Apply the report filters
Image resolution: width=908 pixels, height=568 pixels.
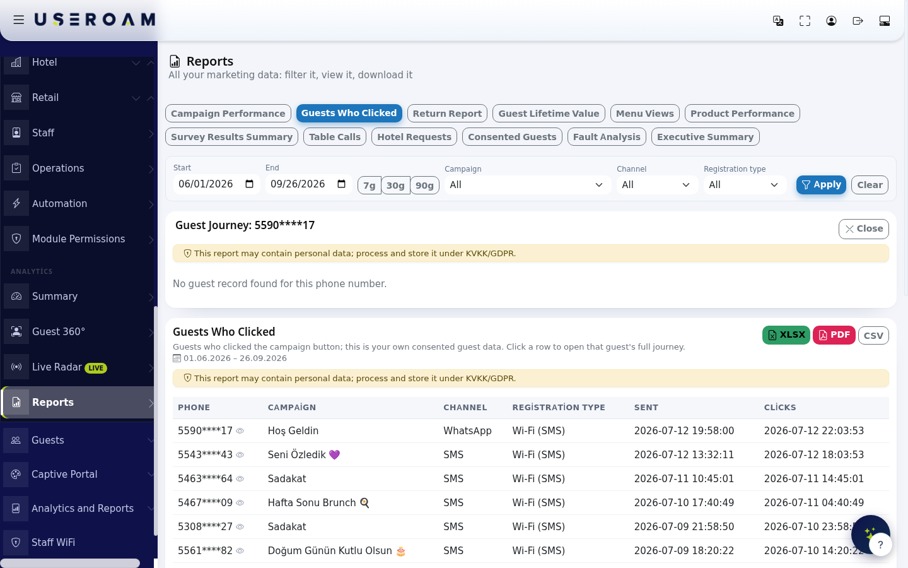[x=821, y=185]
